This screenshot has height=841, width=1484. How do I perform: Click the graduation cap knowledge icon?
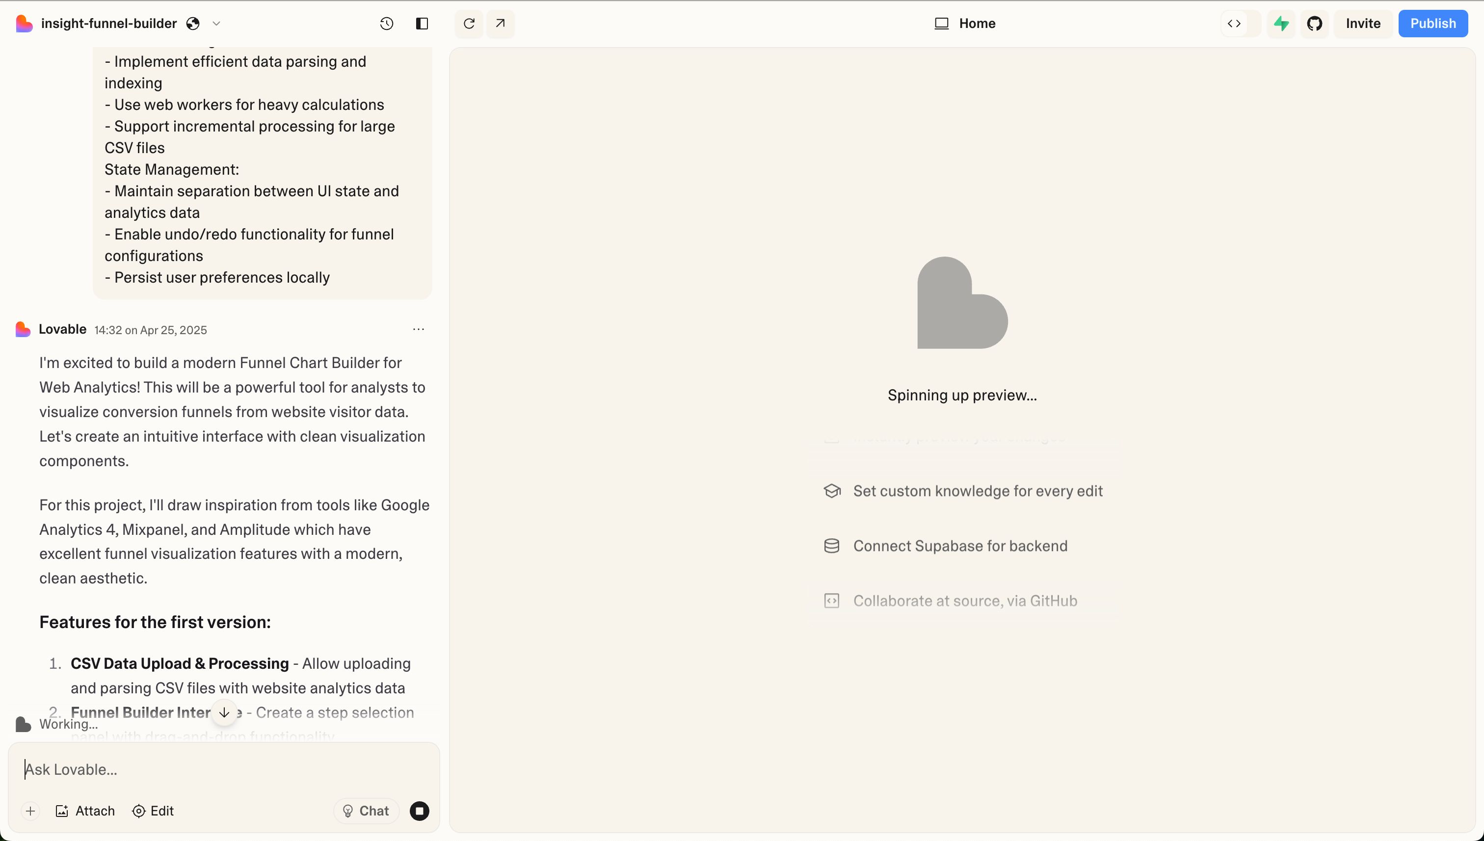tap(832, 491)
